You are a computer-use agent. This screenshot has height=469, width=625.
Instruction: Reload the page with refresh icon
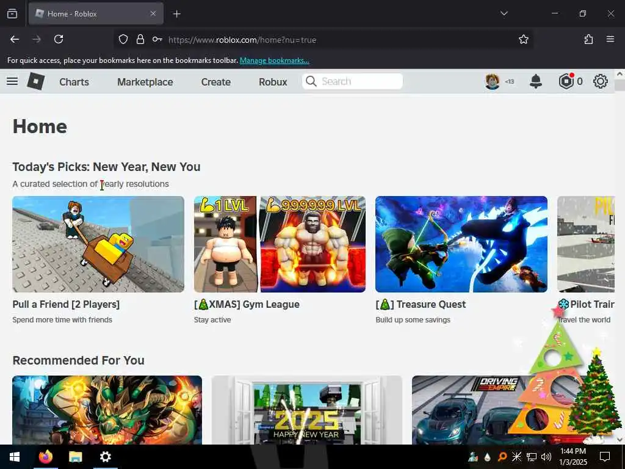[x=59, y=39]
